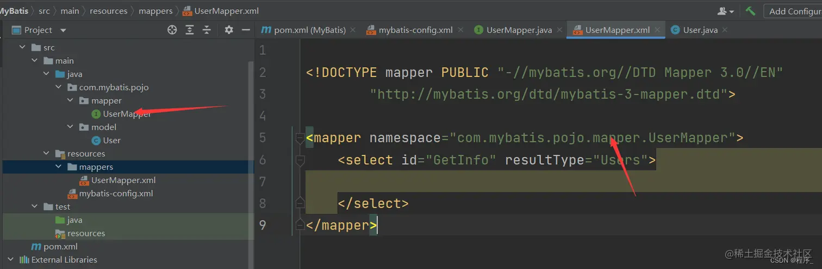
Task: Click the closing </select> tag
Action: point(373,203)
